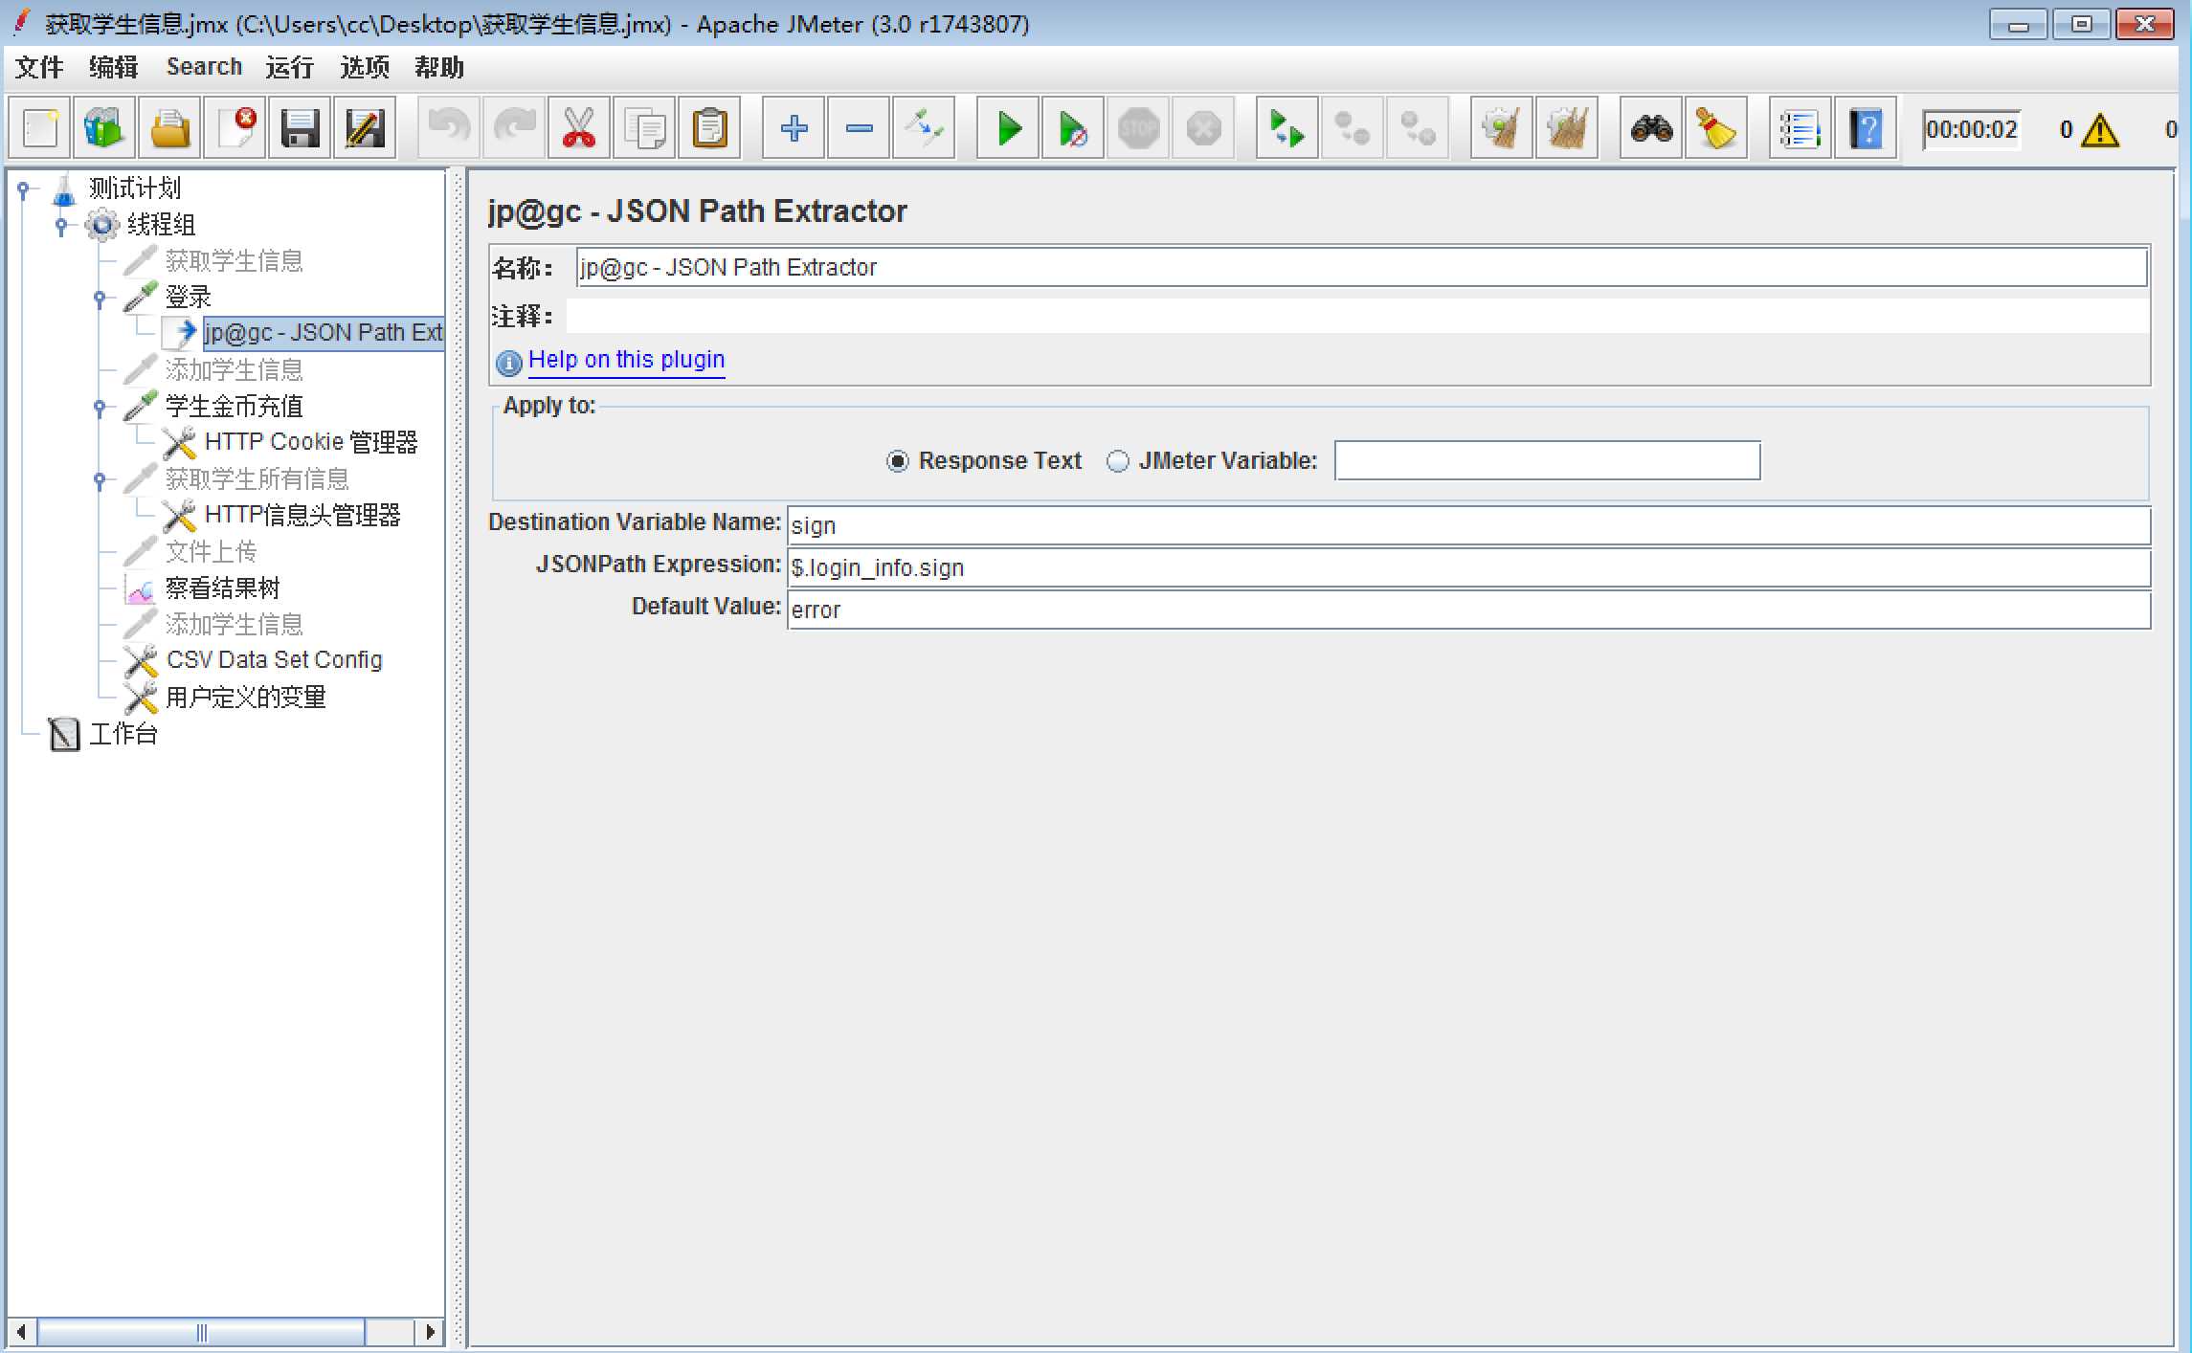Collapse the 线程组 node expander

click(61, 226)
